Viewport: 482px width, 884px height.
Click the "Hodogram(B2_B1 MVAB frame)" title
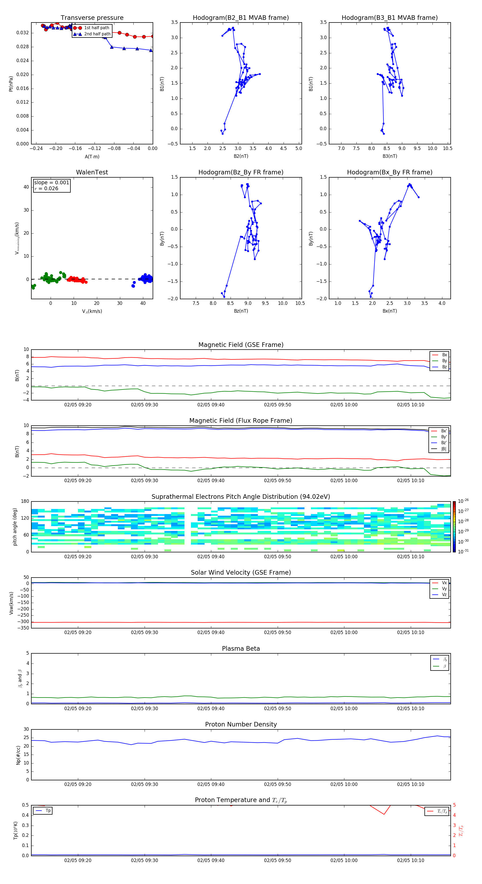click(x=241, y=18)
